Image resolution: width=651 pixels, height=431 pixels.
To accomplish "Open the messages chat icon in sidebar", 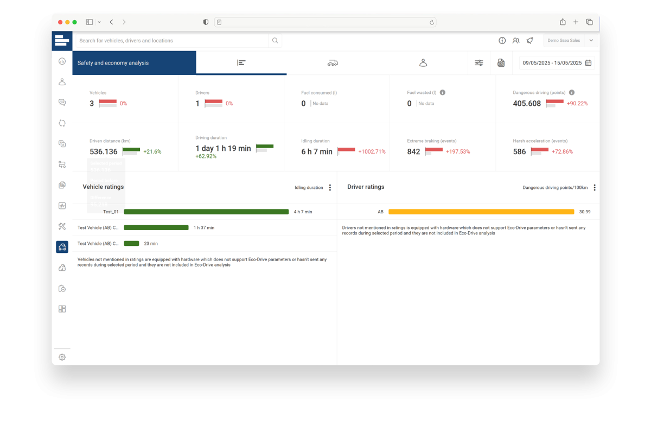I will coord(62,103).
